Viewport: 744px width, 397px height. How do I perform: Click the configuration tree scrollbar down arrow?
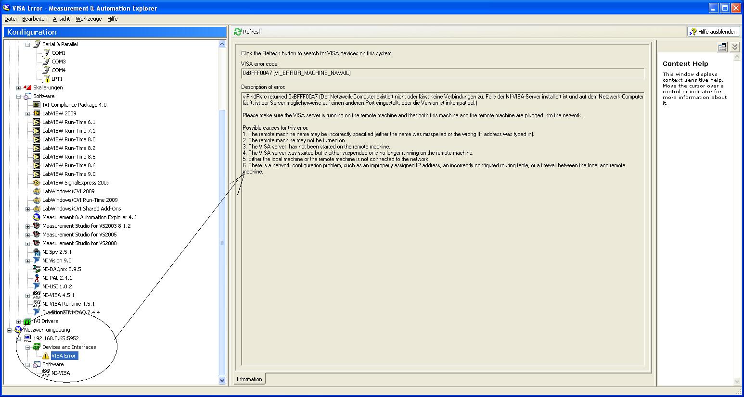coord(222,380)
